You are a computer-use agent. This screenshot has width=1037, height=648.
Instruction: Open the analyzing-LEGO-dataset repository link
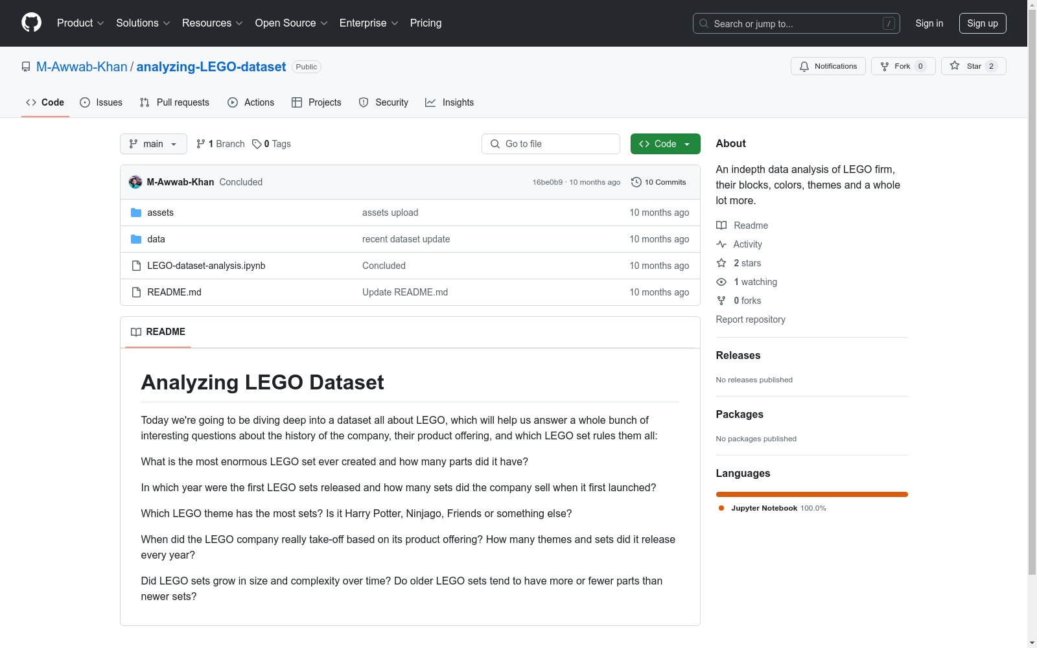tap(211, 67)
